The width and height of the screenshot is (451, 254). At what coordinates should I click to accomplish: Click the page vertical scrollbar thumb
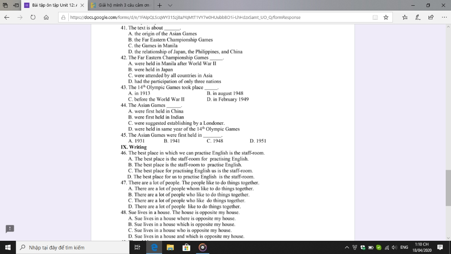click(448, 188)
